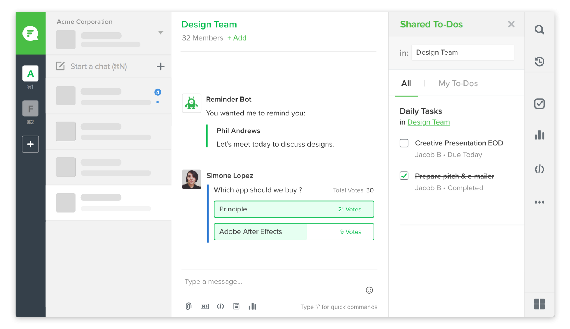
Task: Click the compose chat pencil icon
Action: tap(61, 66)
